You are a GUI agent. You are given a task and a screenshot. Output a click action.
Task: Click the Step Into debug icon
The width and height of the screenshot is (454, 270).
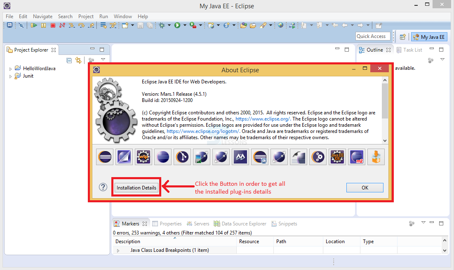point(71,25)
